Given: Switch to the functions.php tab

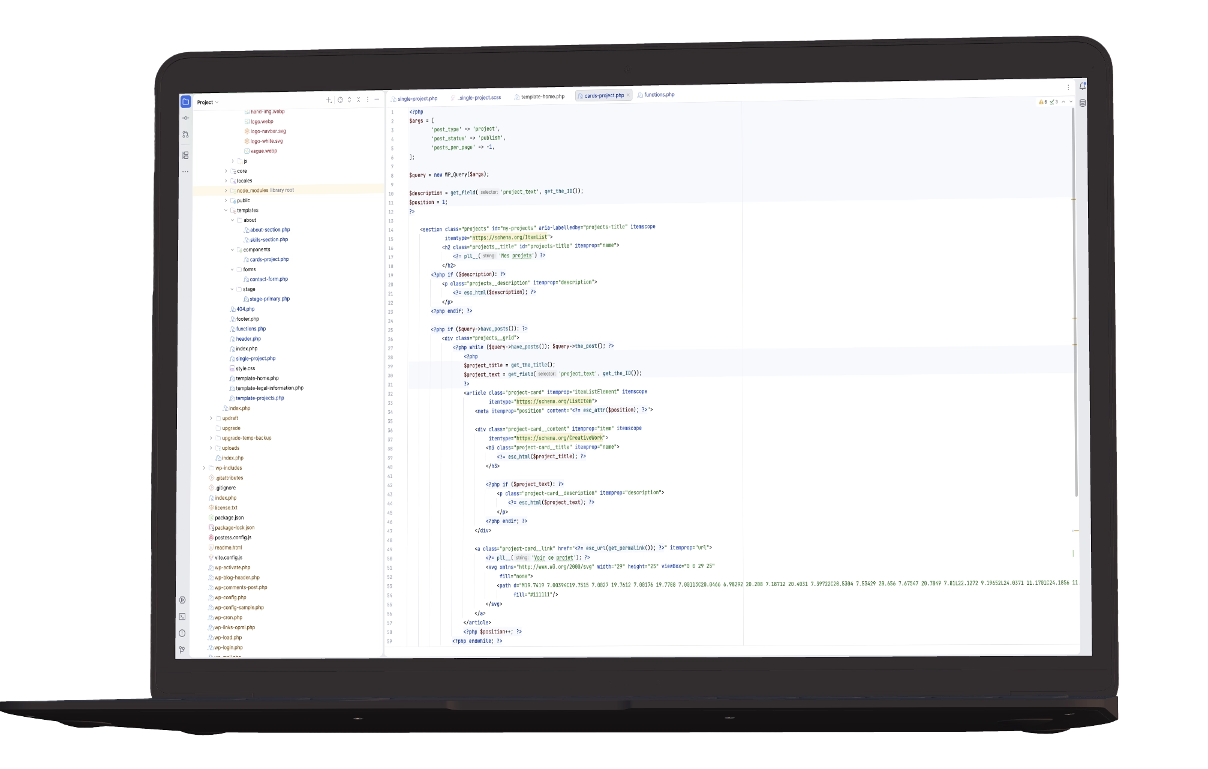Looking at the screenshot, I should tap(656, 95).
